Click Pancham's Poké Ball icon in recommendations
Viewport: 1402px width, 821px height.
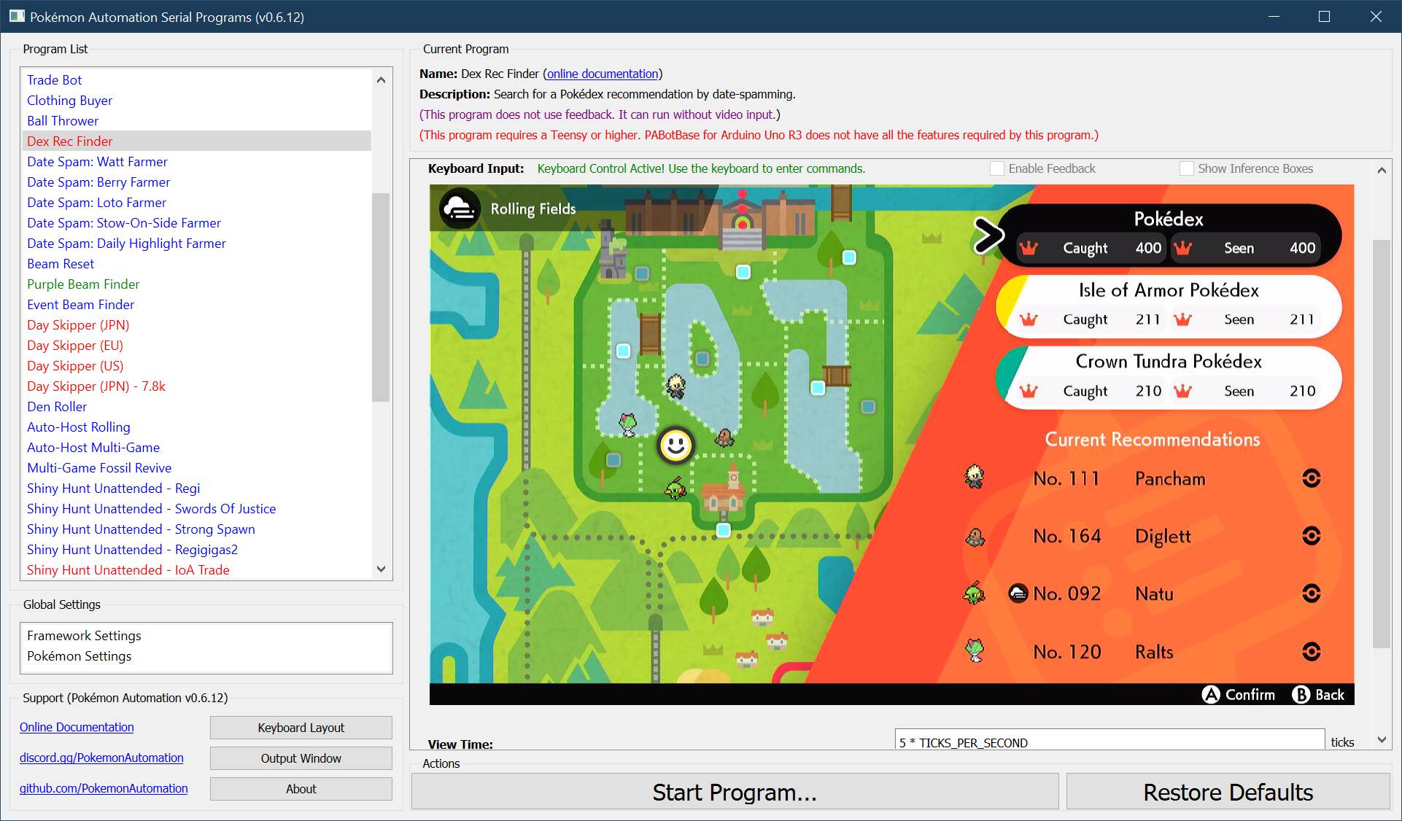pos(1311,478)
